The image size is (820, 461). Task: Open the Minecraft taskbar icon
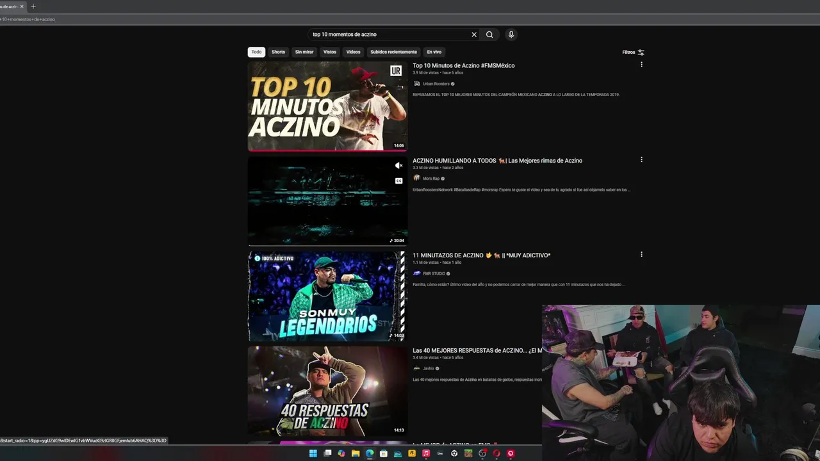pos(468,453)
